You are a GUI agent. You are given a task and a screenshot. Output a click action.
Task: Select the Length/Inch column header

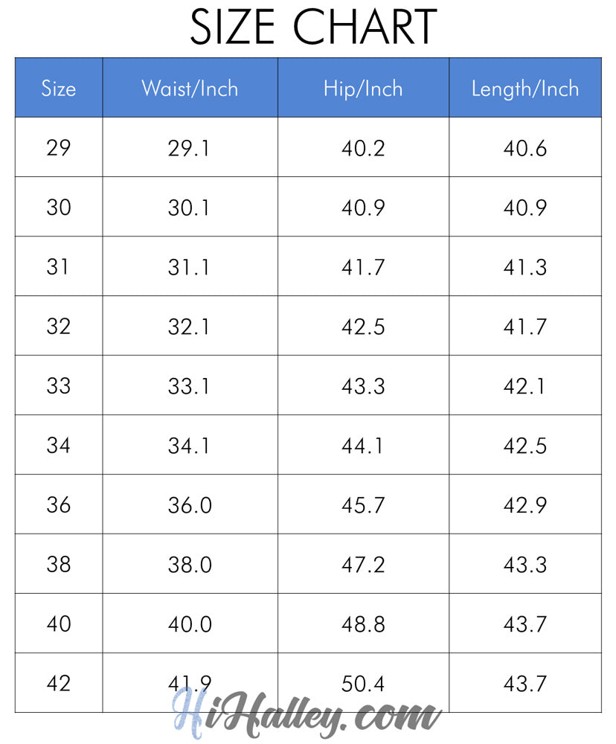point(525,89)
